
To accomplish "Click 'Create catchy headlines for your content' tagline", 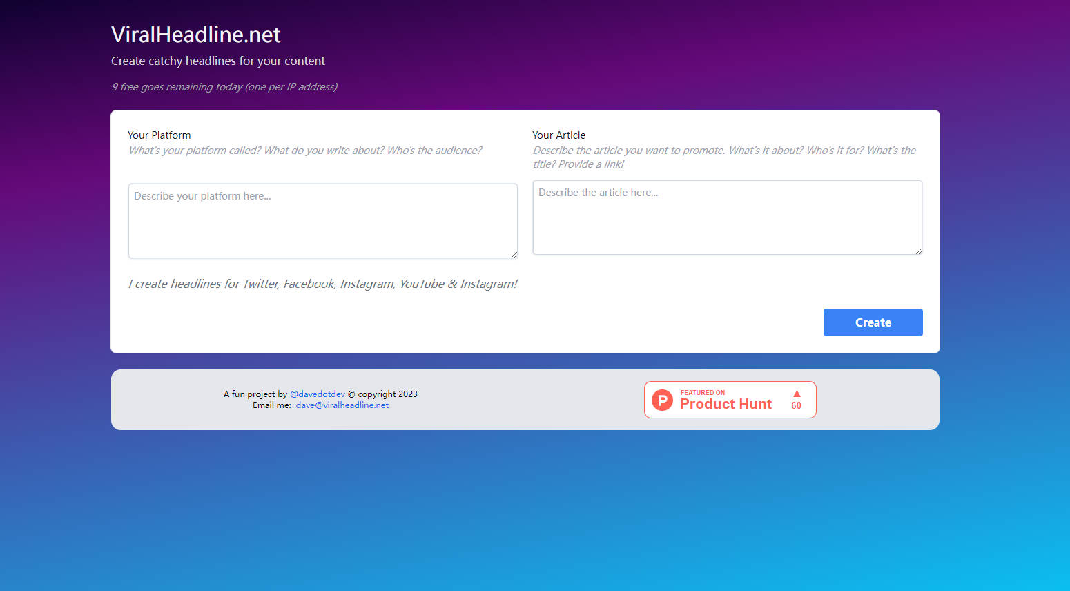I will pos(218,61).
